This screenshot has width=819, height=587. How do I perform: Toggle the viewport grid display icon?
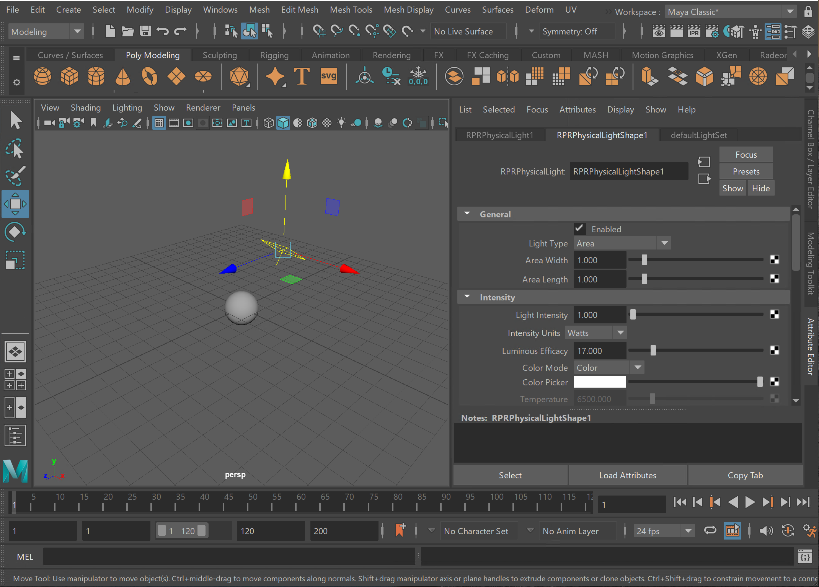tap(159, 123)
